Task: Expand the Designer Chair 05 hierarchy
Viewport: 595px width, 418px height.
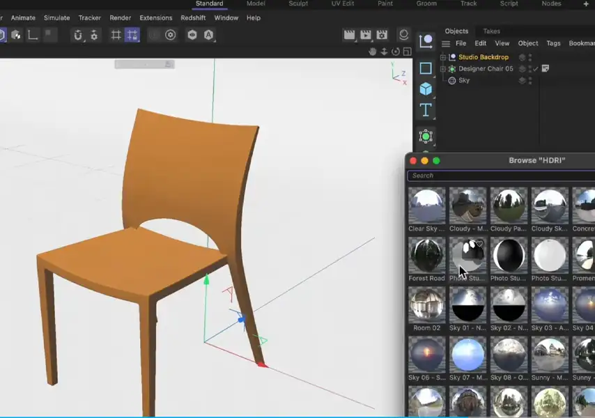Action: tap(442, 68)
